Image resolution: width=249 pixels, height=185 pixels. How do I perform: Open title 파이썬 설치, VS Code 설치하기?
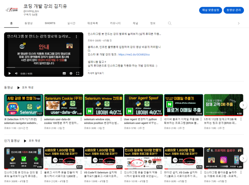pyautogui.click(x=181, y=174)
